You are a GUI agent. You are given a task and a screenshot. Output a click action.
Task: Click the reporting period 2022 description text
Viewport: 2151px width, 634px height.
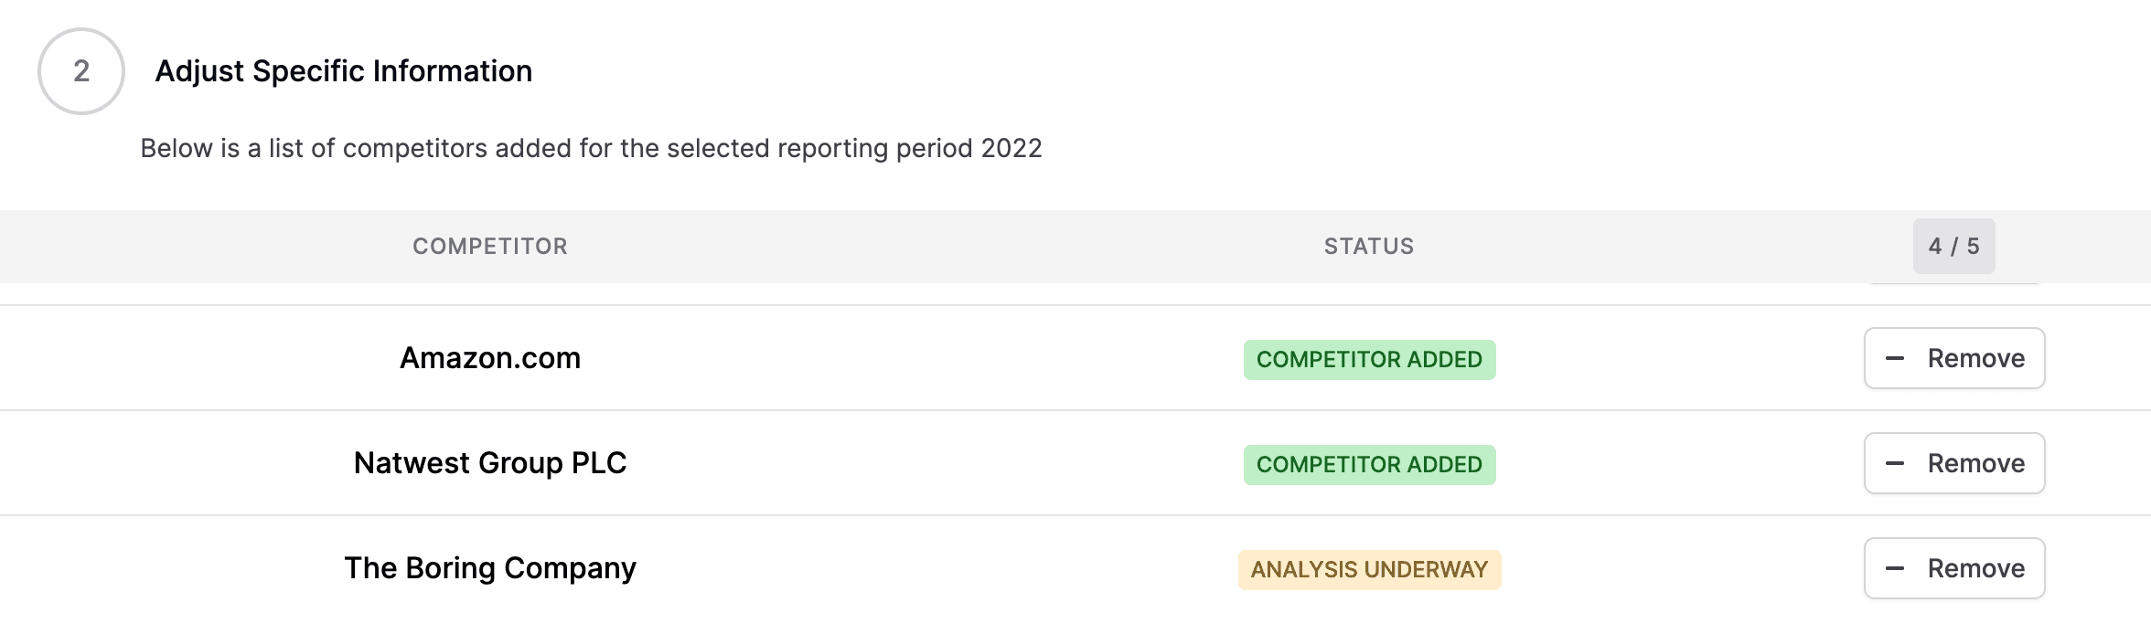click(x=591, y=148)
